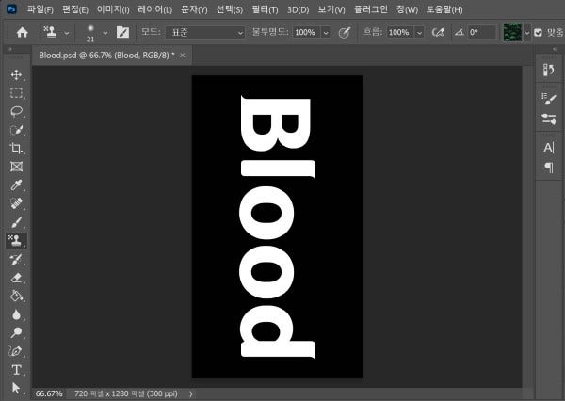Enable airbrush-style build-up
Viewport: 565px width, 401px height.
pos(438,32)
